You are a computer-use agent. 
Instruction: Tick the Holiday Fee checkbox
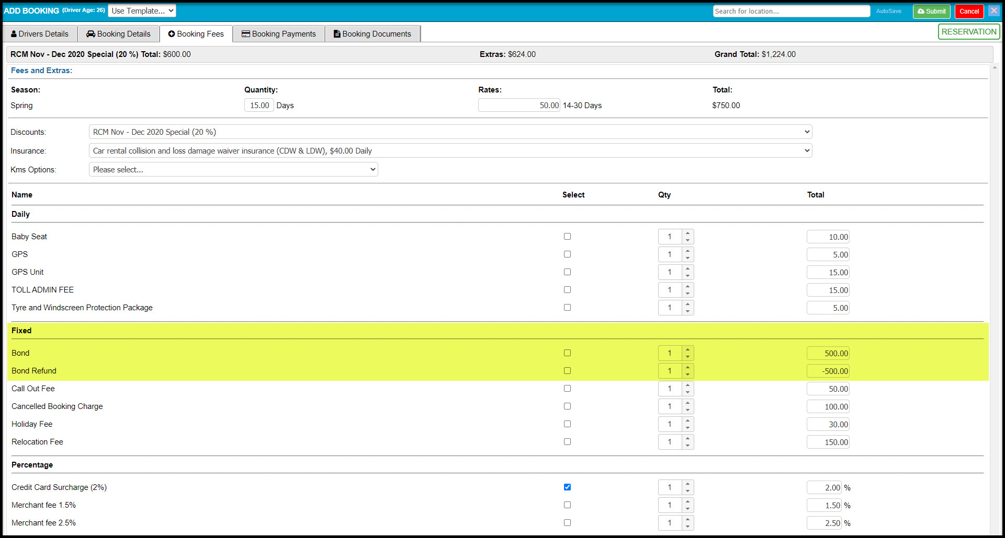[x=567, y=424]
